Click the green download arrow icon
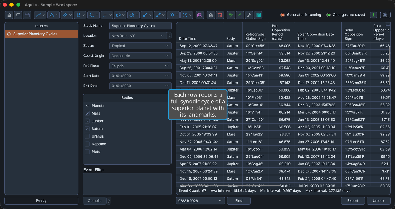Screen dimensions: 395x209 click(374, 15)
